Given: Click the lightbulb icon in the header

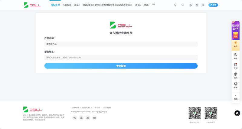Looking at the screenshot, I should (x=175, y=5).
